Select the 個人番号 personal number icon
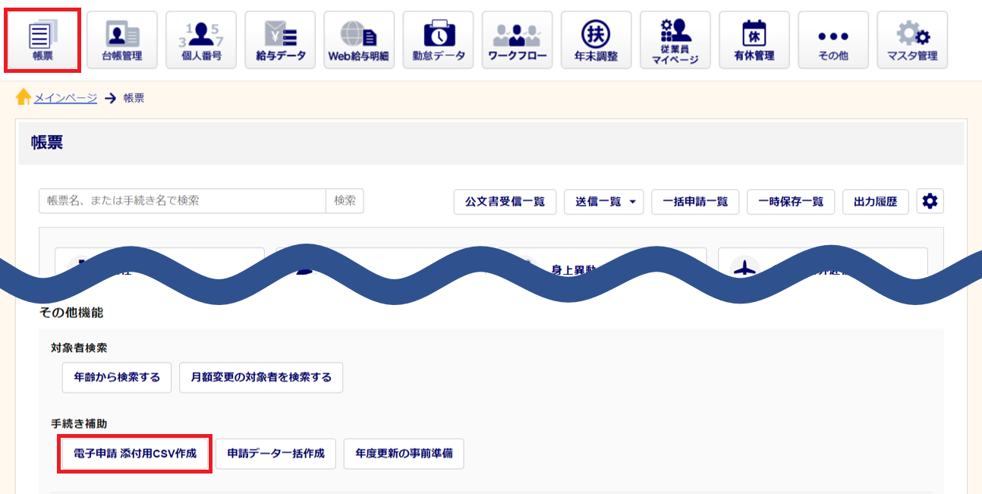Viewport: 982px width, 494px height. pos(200,40)
